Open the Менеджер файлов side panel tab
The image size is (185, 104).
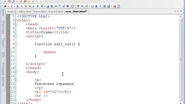coord(3,75)
